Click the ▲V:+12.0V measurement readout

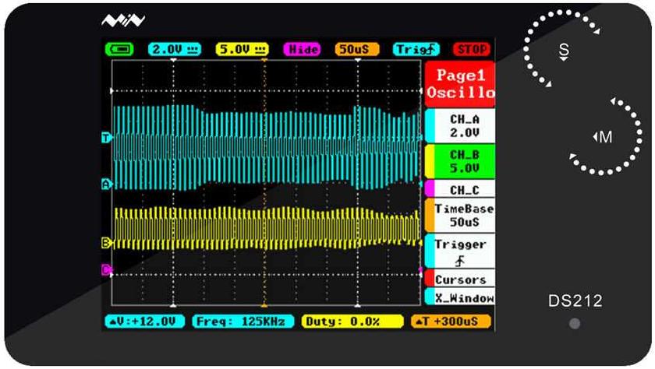pos(144,322)
